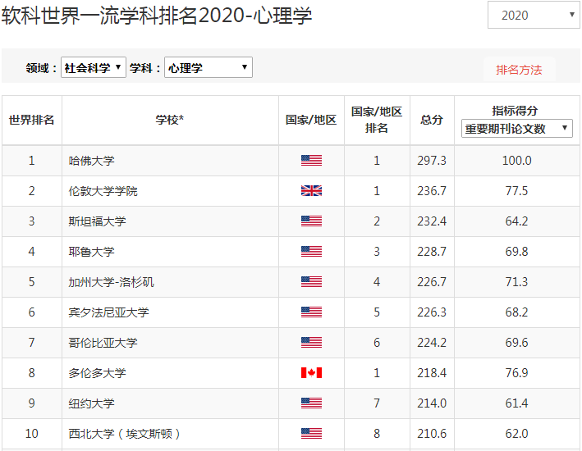Select the school name 多伦多大学
This screenshot has height=451, width=582.
[97, 373]
